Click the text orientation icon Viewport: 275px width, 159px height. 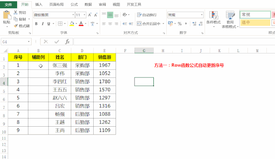(x=125, y=15)
